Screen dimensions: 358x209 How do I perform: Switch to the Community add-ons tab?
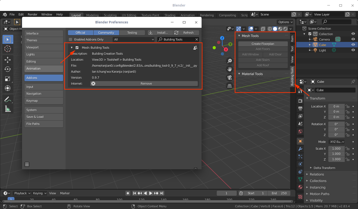point(106,33)
